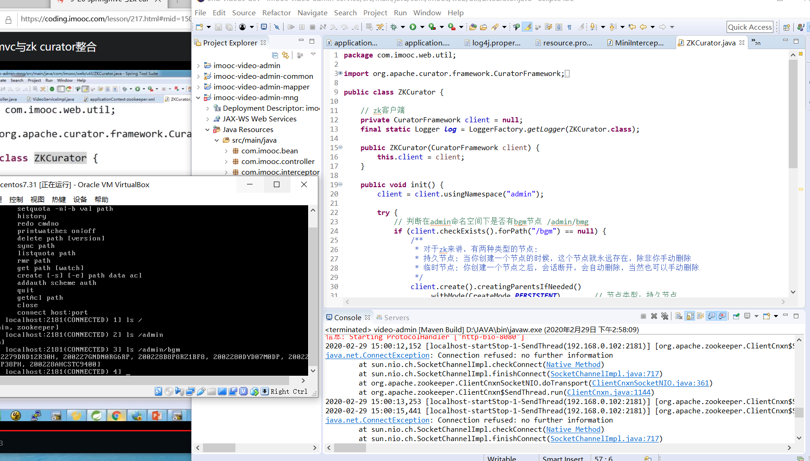Close the ZKCurator.java editor tab
Screen dimensions: 810x461
click(x=742, y=43)
